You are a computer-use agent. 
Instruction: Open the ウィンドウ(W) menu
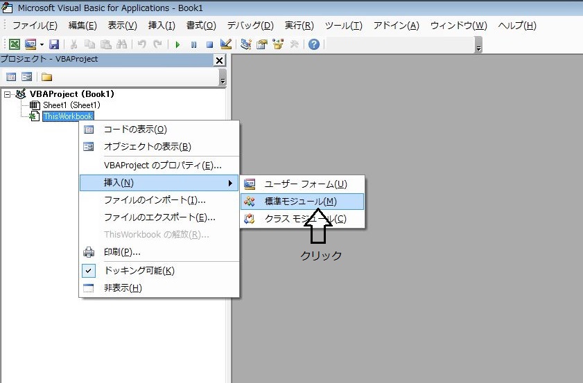pos(458,25)
